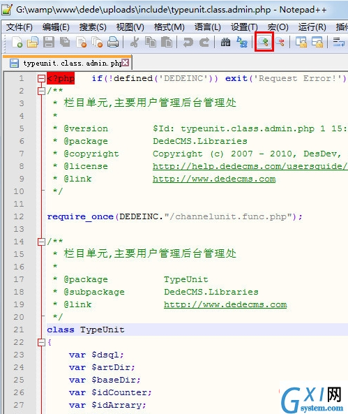Click 'var $baseDir;' on line 25

105,380
